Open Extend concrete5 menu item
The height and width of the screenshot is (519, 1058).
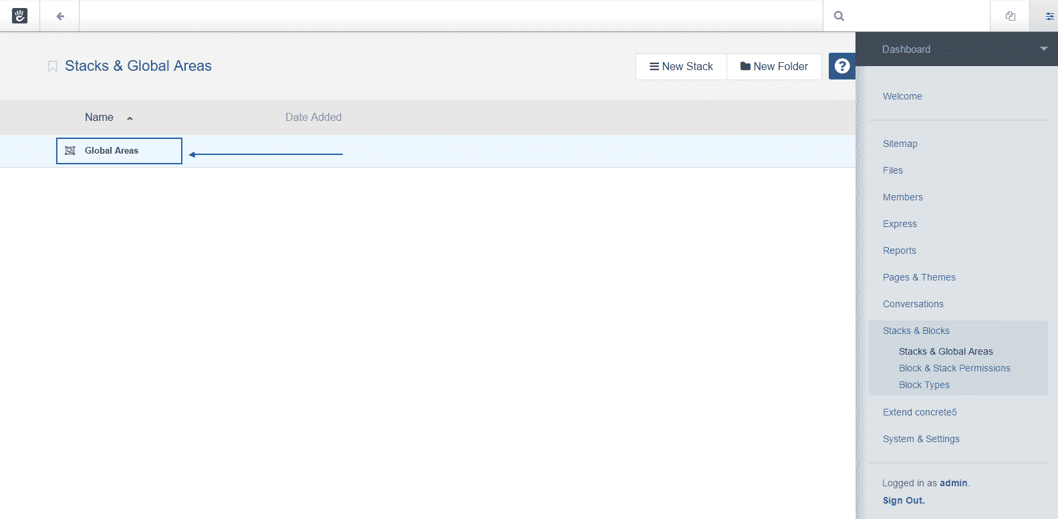coord(920,412)
